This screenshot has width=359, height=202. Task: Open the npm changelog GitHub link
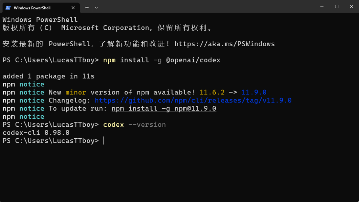pos(193,101)
